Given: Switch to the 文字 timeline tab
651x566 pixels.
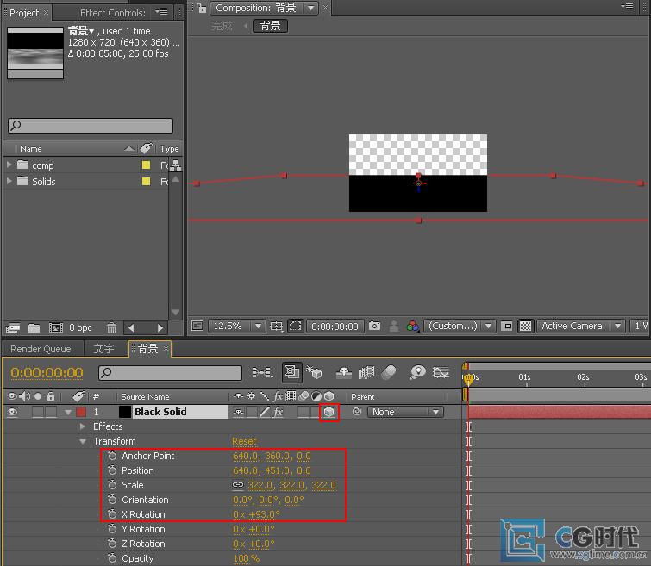Looking at the screenshot, I should pyautogui.click(x=103, y=349).
